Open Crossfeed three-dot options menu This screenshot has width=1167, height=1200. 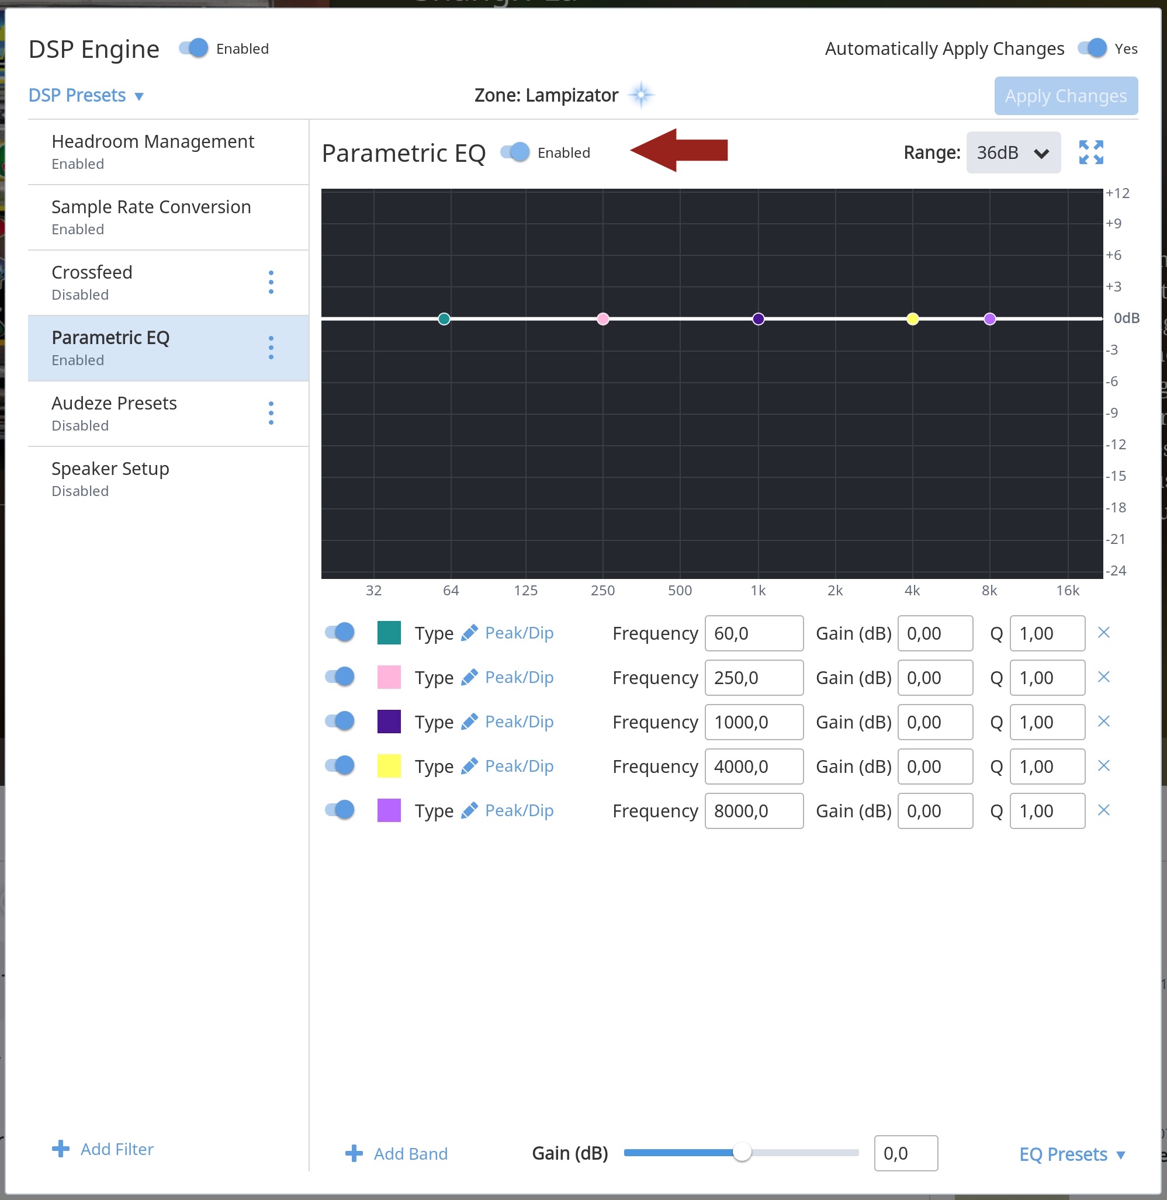(x=271, y=283)
